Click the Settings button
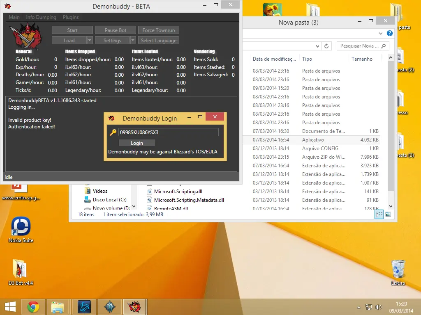The height and width of the screenshot is (315, 421). click(x=113, y=41)
